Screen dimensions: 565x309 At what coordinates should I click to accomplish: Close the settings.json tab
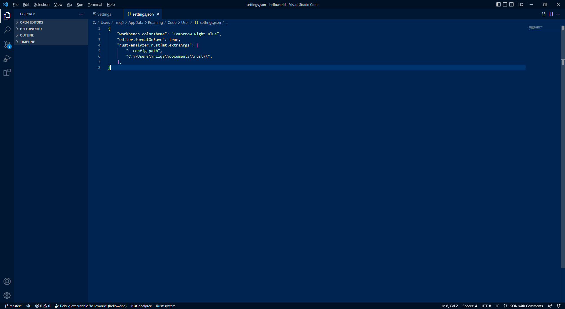point(158,14)
